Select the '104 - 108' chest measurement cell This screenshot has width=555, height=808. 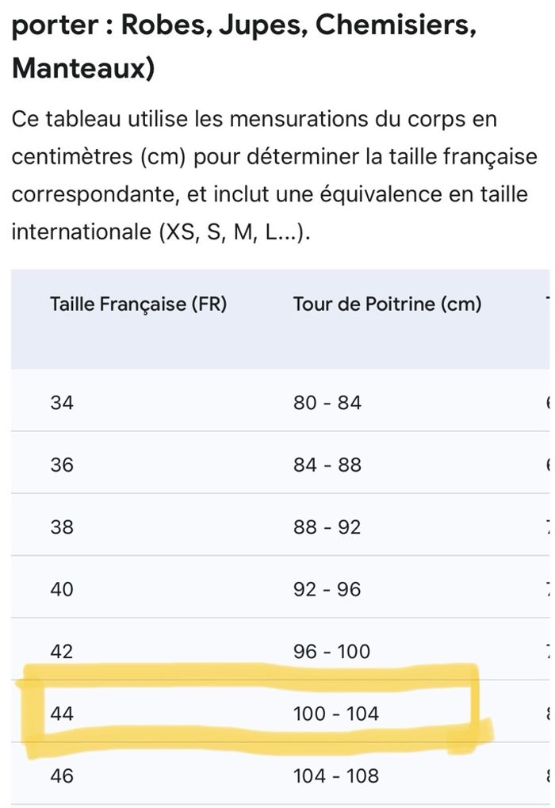click(x=336, y=775)
